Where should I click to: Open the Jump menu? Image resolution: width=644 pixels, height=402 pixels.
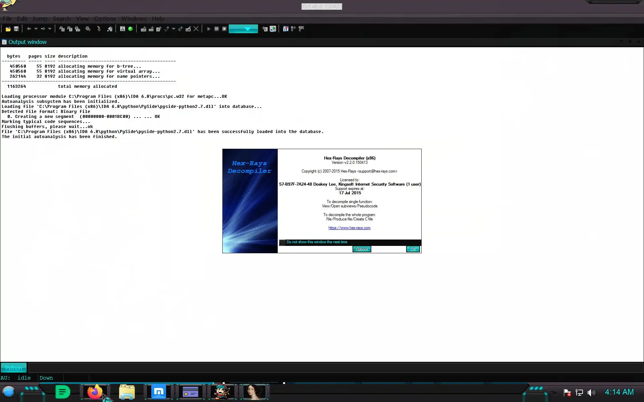pos(40,19)
